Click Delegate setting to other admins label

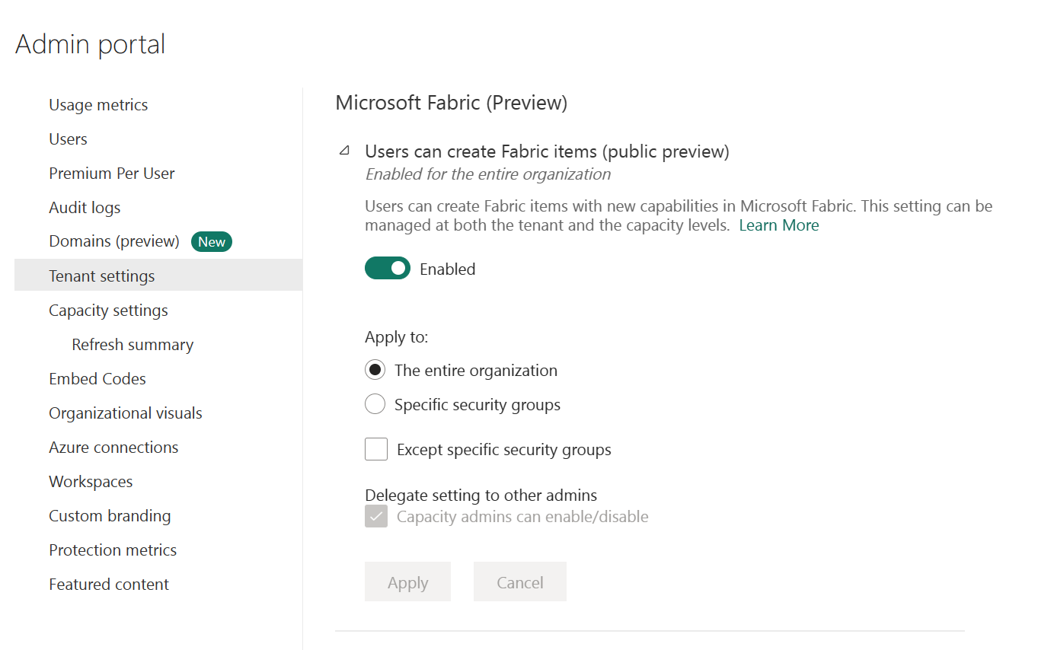(x=481, y=495)
